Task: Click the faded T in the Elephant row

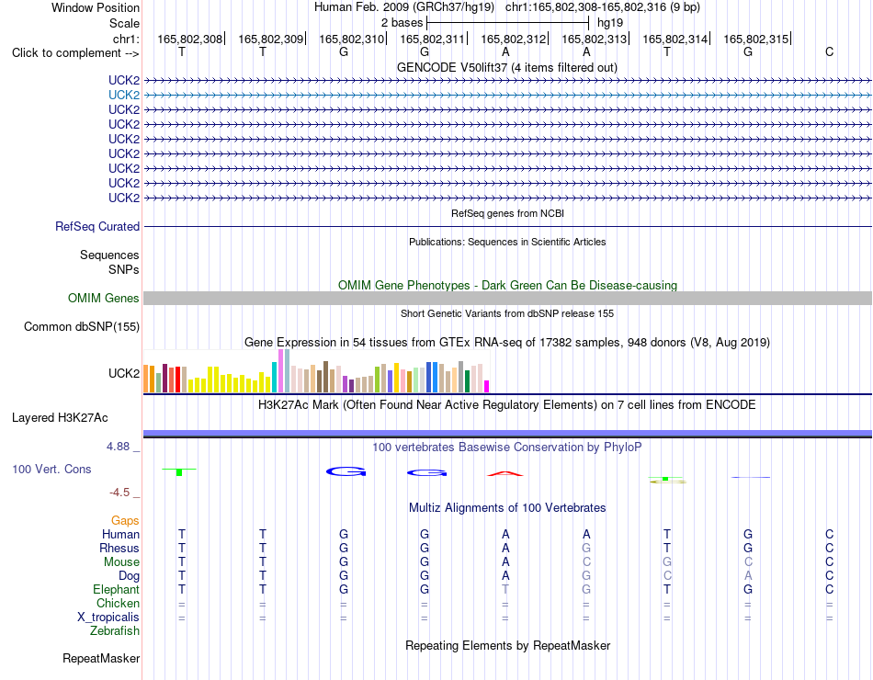Action: [505, 589]
